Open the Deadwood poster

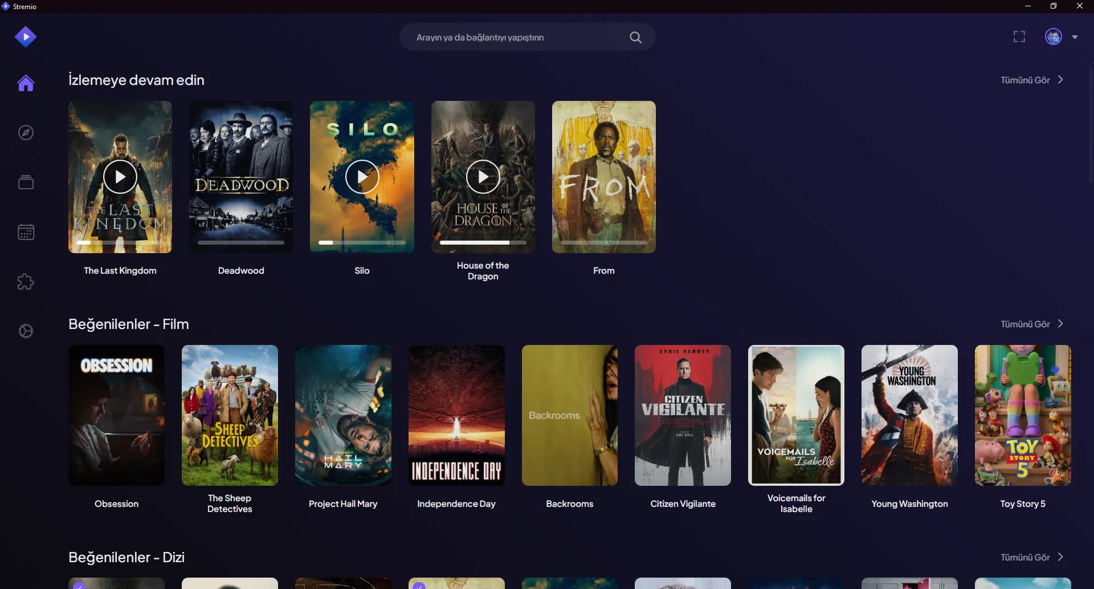click(241, 177)
